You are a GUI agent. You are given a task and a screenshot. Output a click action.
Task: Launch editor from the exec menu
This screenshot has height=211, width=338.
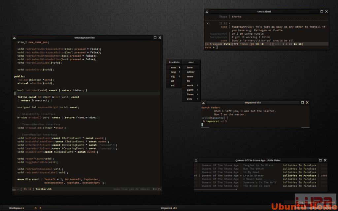pyautogui.click(x=190, y=72)
